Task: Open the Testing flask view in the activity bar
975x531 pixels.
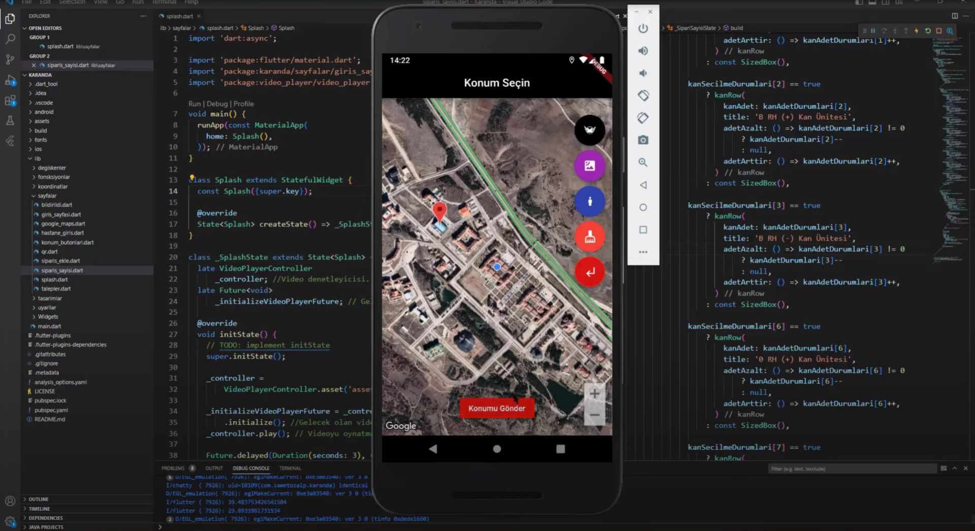Action: coord(10,121)
